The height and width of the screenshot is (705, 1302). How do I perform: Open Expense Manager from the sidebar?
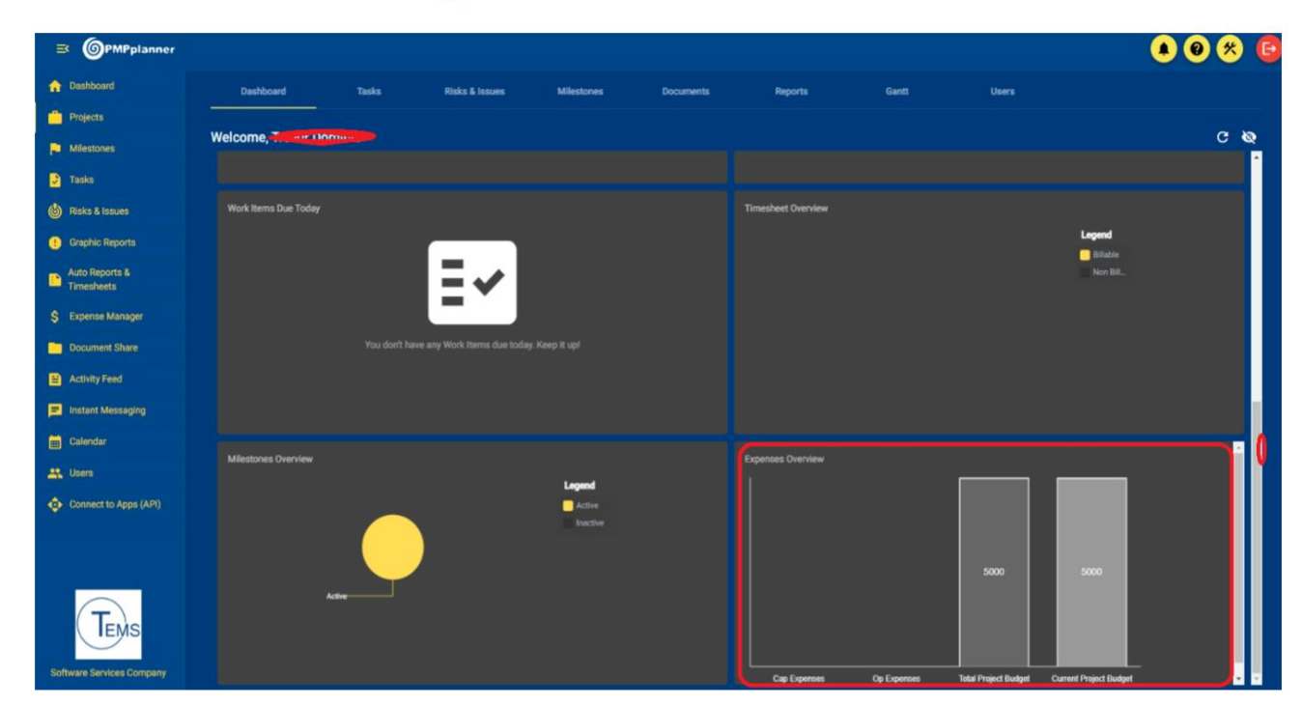pos(105,317)
